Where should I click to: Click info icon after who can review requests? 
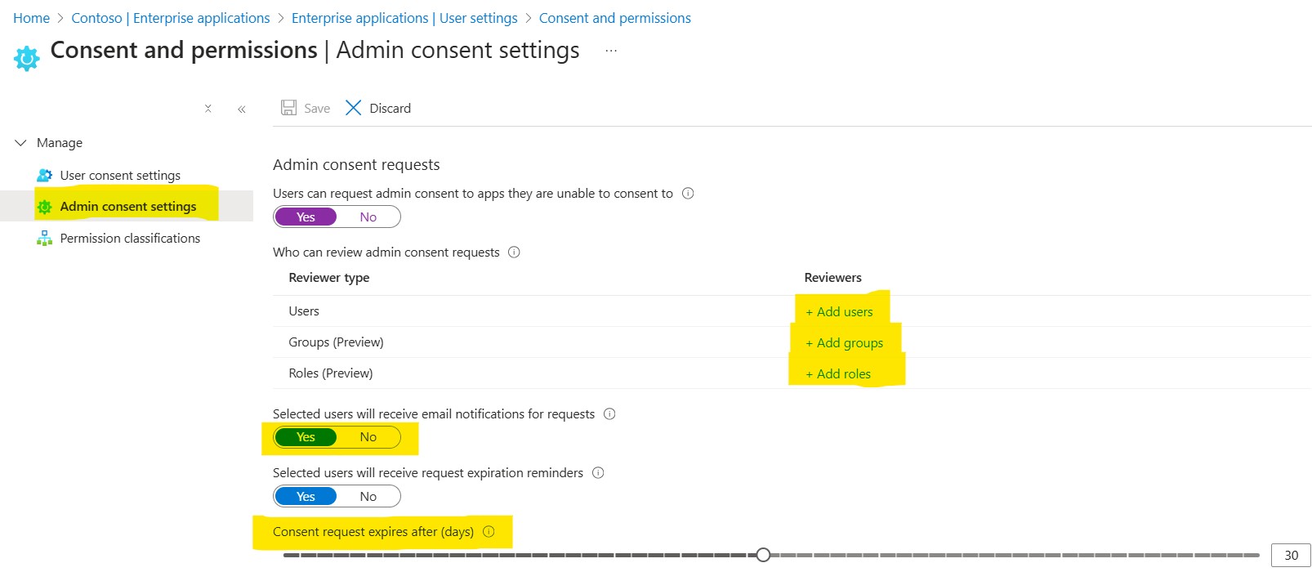click(x=514, y=252)
